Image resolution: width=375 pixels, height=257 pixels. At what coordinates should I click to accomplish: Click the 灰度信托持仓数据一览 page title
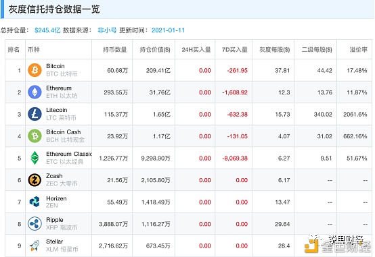tap(54, 9)
